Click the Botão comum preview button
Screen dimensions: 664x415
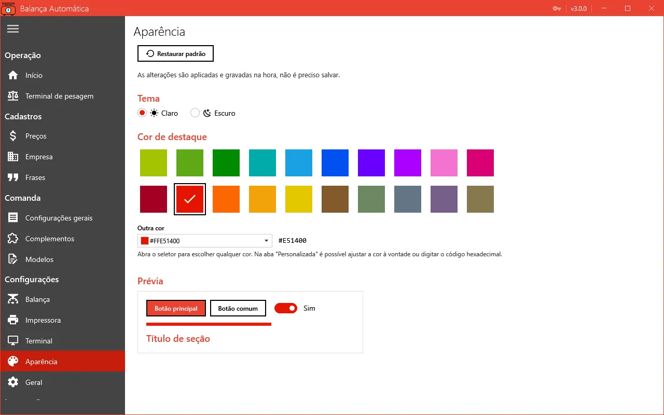(238, 308)
